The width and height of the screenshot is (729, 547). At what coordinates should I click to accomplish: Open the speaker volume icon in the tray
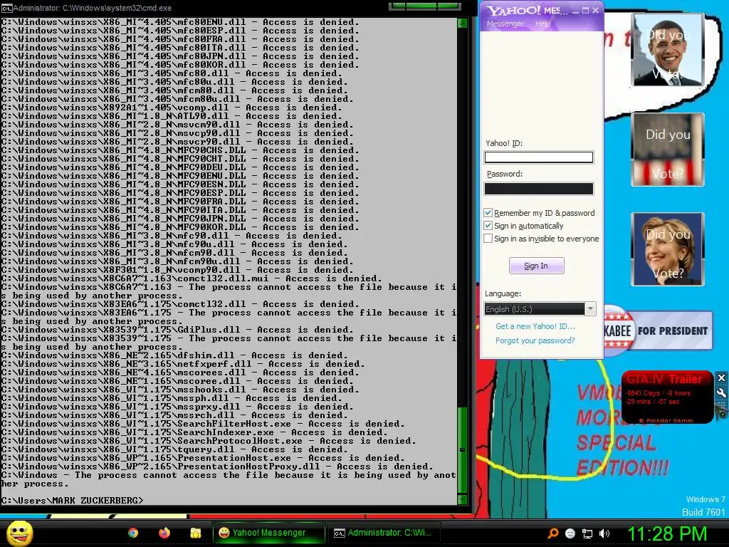coord(604,533)
